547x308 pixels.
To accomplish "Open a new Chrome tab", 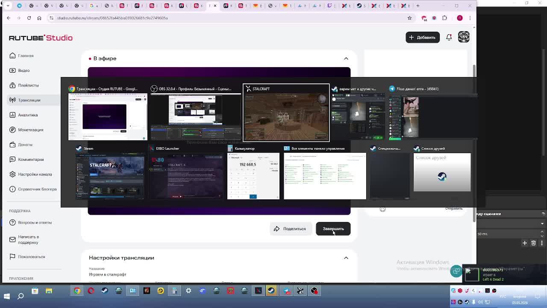I will 418,6.
